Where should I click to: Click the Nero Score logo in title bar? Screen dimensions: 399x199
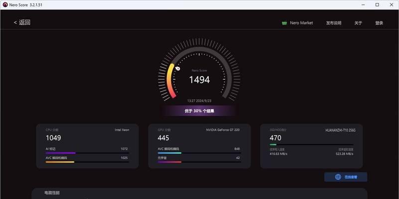coord(5,5)
